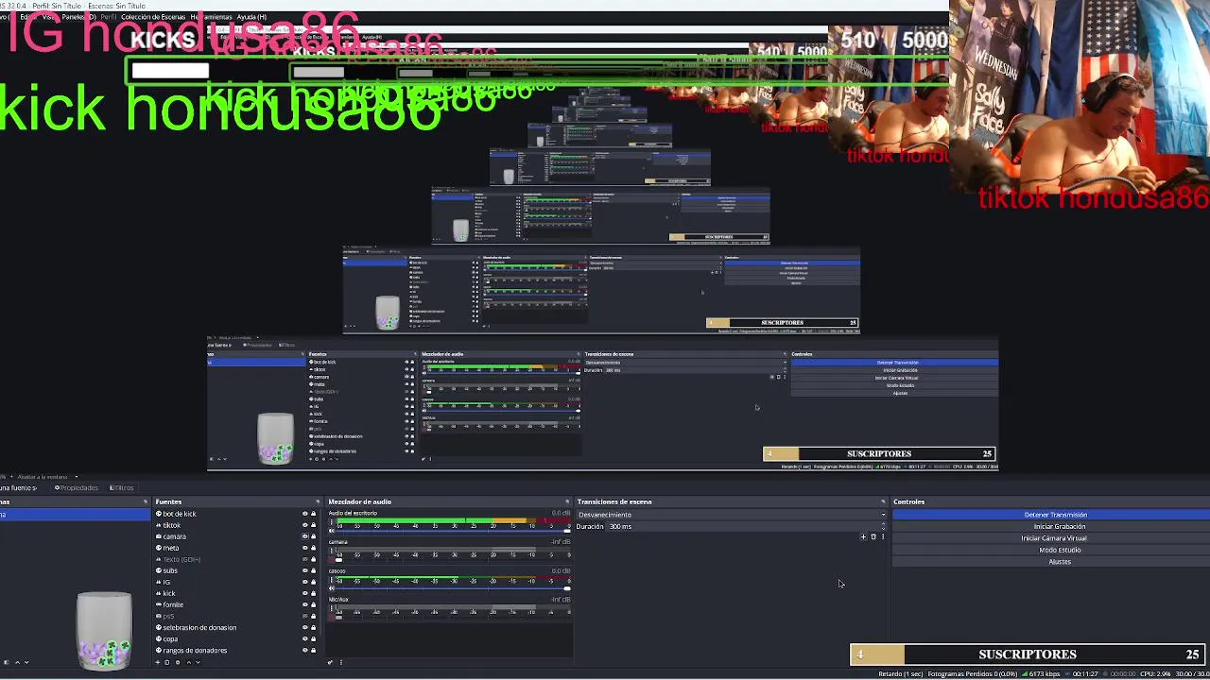
Task: Unlock the subs source
Action: [x=313, y=570]
